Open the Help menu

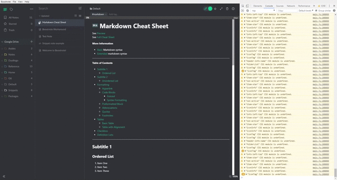tap(27, 1)
